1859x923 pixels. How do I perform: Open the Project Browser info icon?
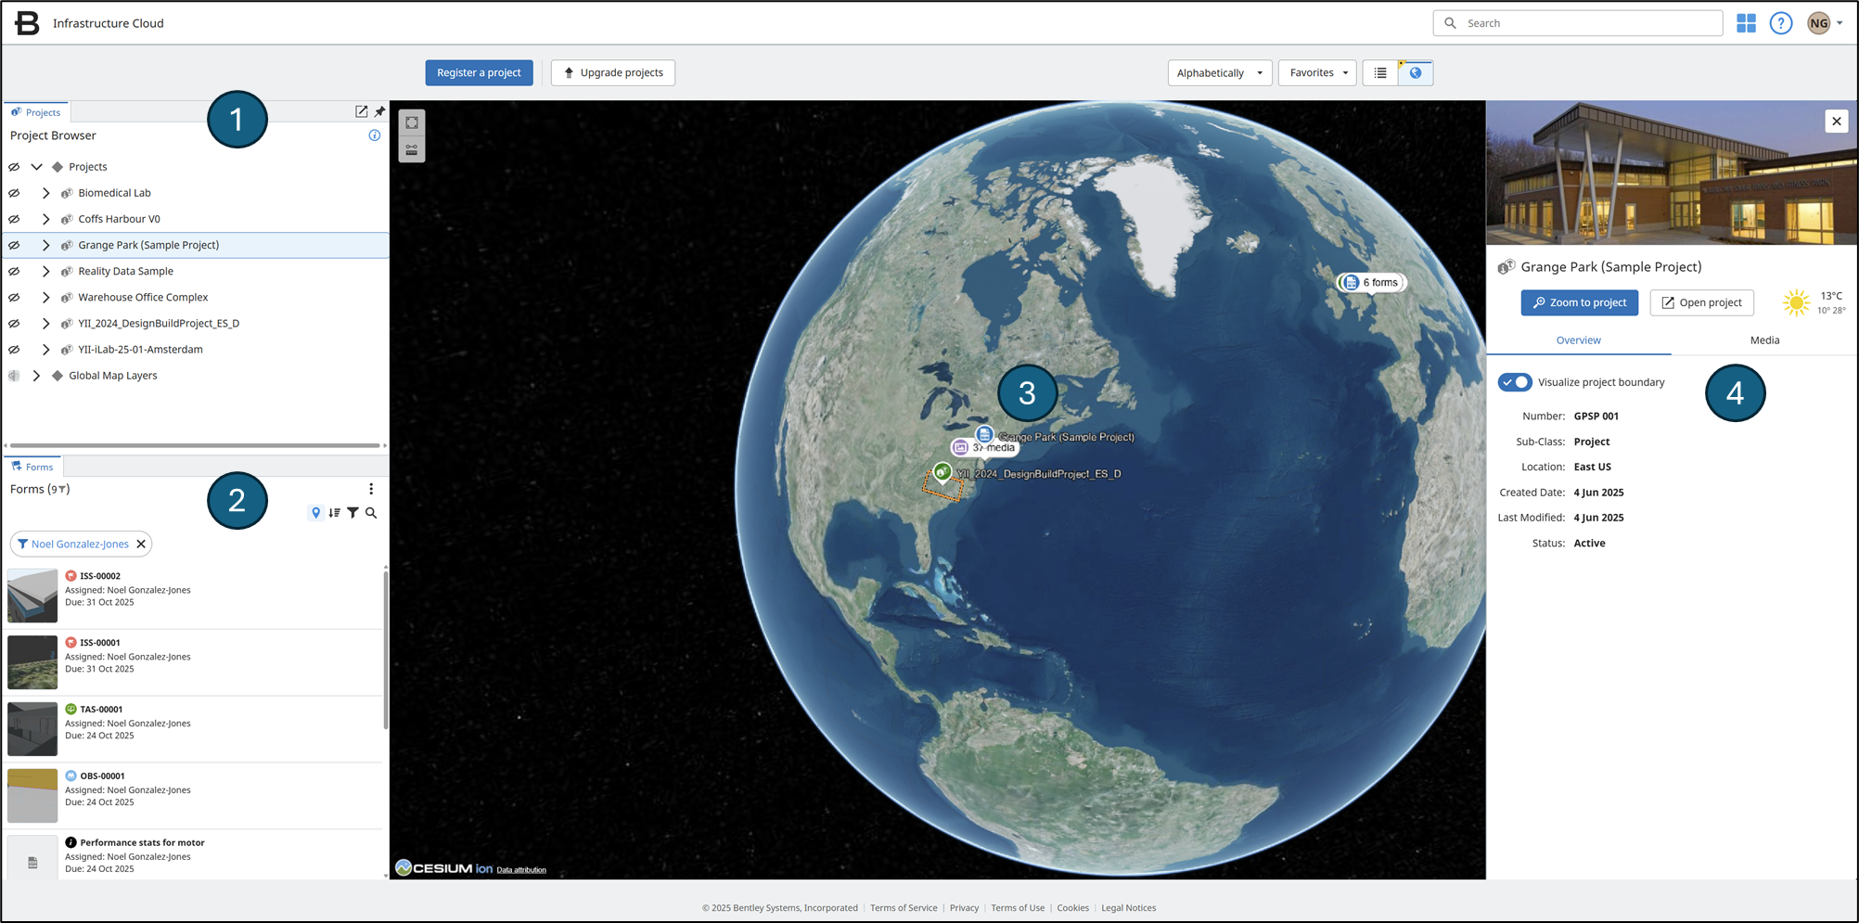pos(374,135)
